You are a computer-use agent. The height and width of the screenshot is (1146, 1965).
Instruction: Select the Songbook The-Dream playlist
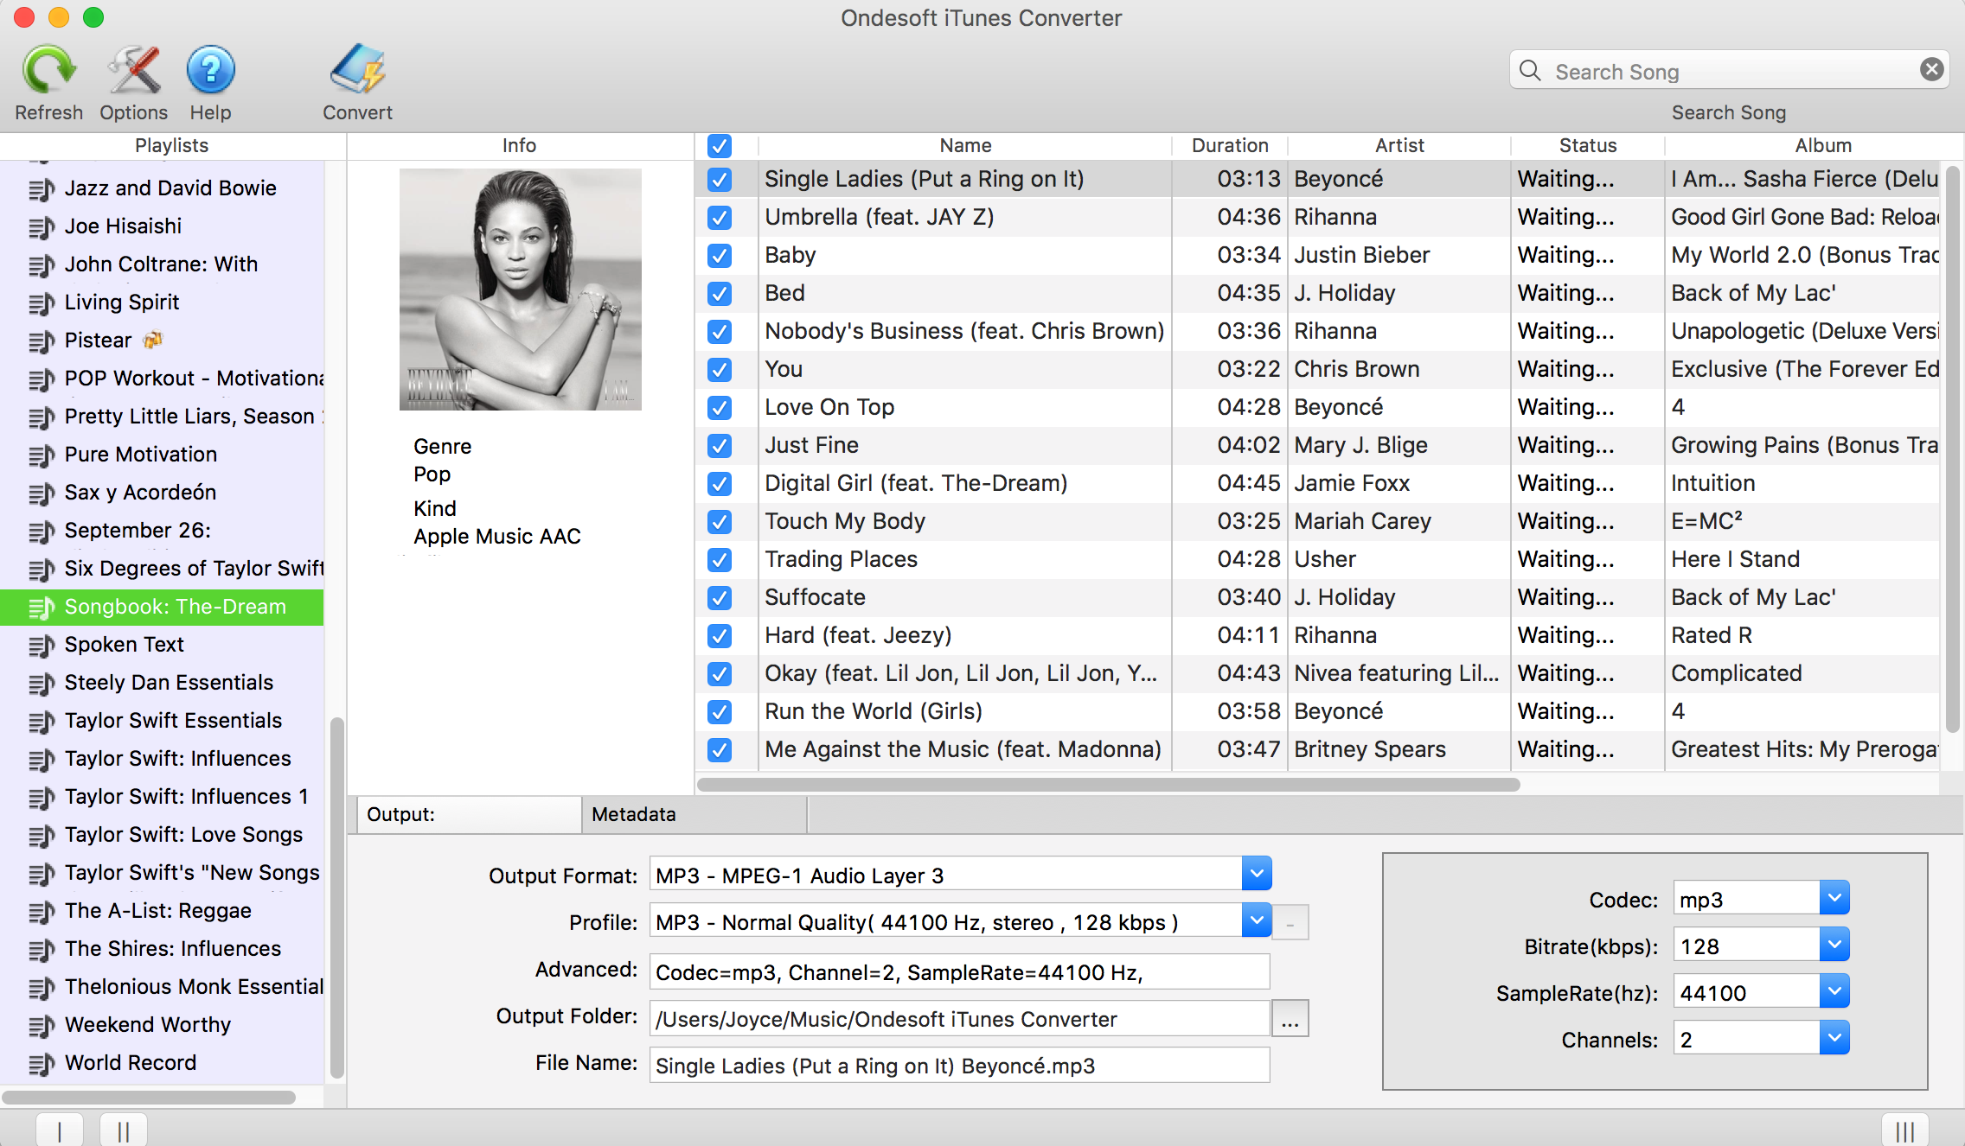pos(175,606)
